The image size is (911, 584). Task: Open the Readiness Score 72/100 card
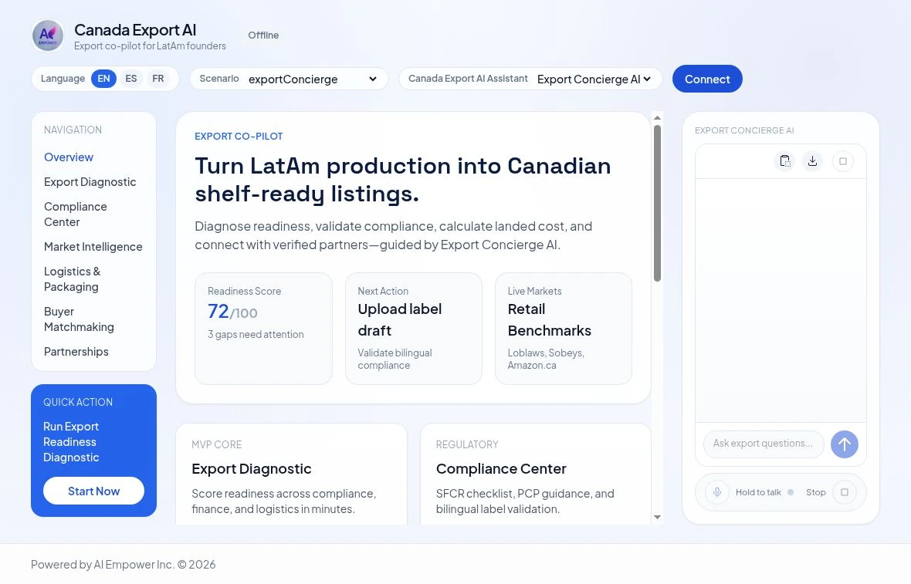(264, 329)
